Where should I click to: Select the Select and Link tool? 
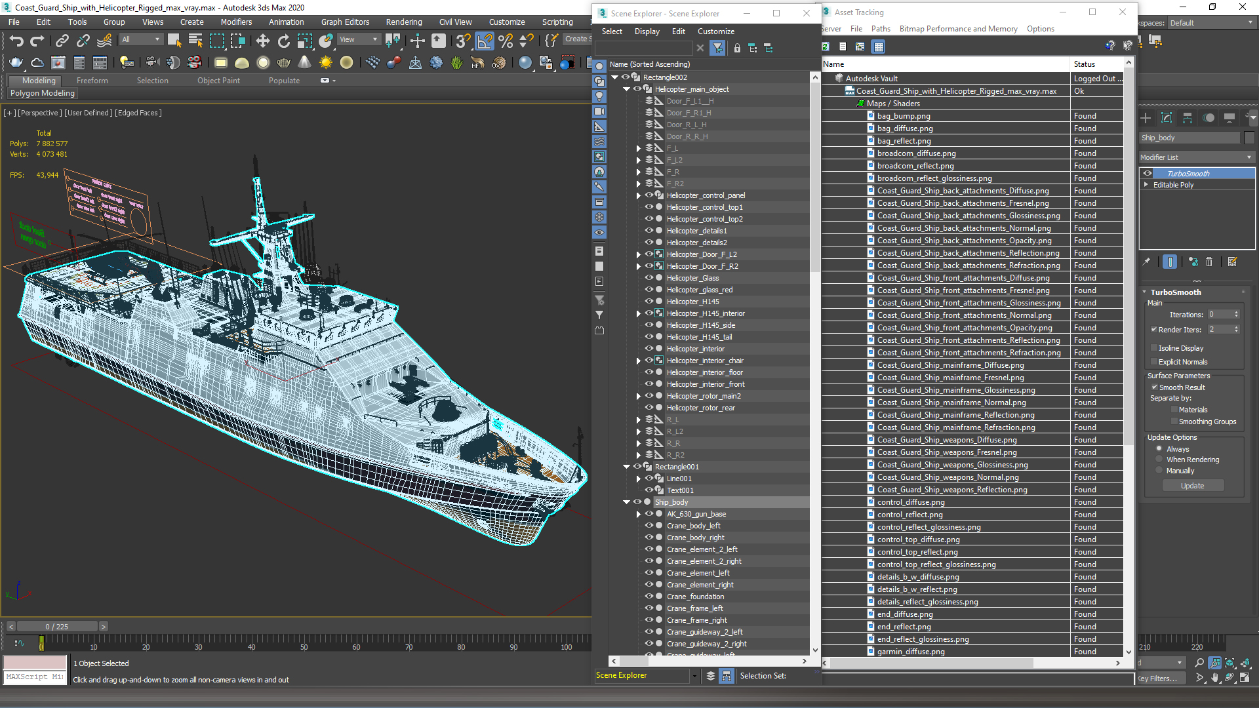pos(62,41)
